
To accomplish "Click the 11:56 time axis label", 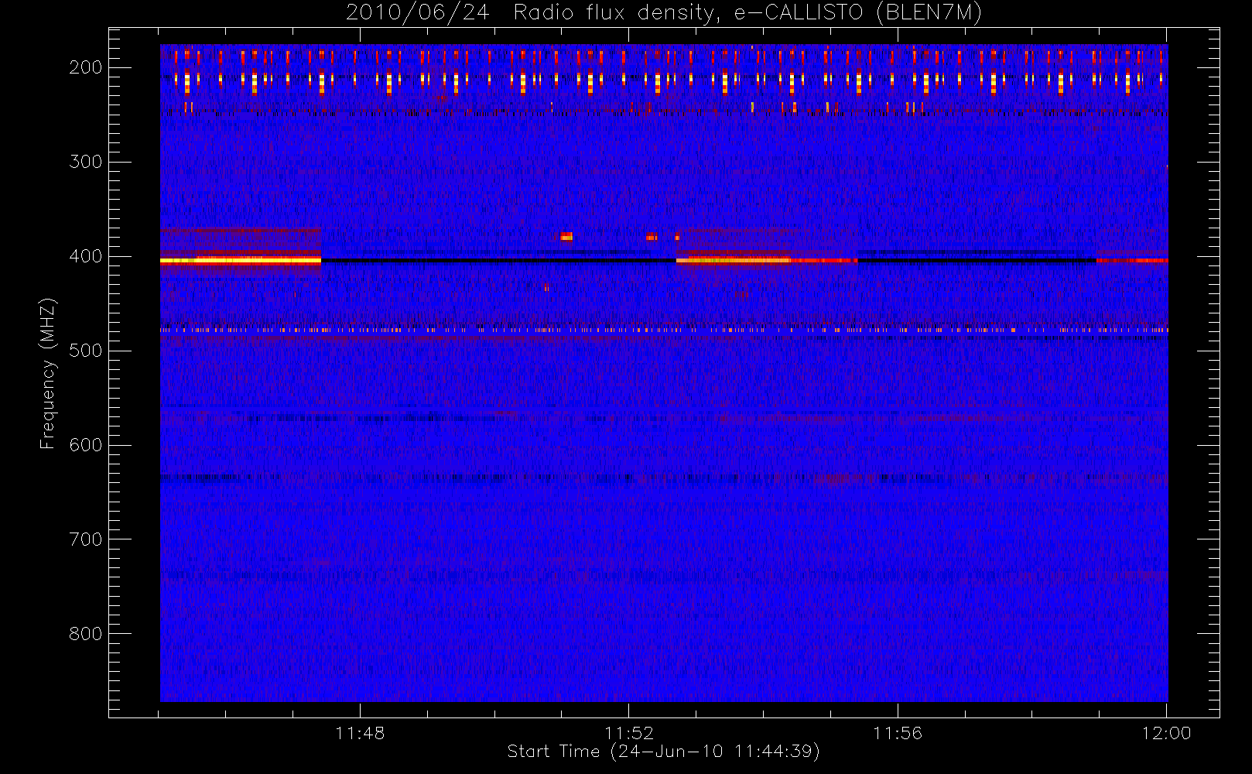I will (x=898, y=733).
